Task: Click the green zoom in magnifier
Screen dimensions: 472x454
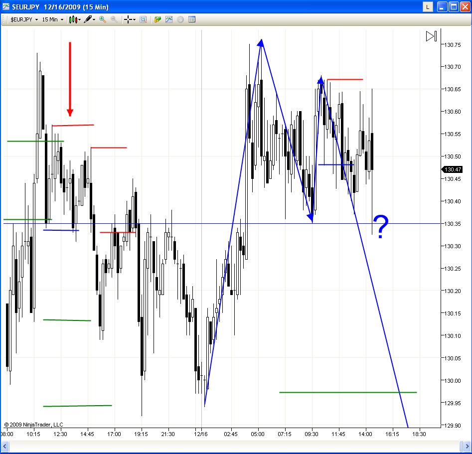Action: 103,19
